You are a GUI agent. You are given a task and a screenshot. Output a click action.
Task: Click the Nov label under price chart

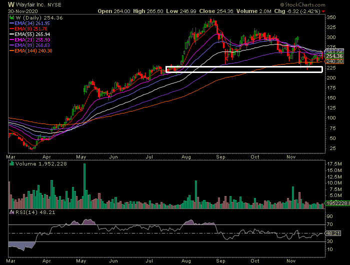pos(291,157)
